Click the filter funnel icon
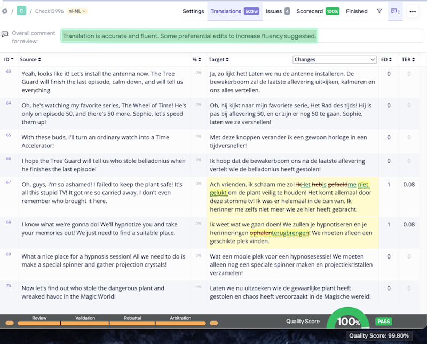Viewport: 427px width, 344px height. tap(379, 11)
